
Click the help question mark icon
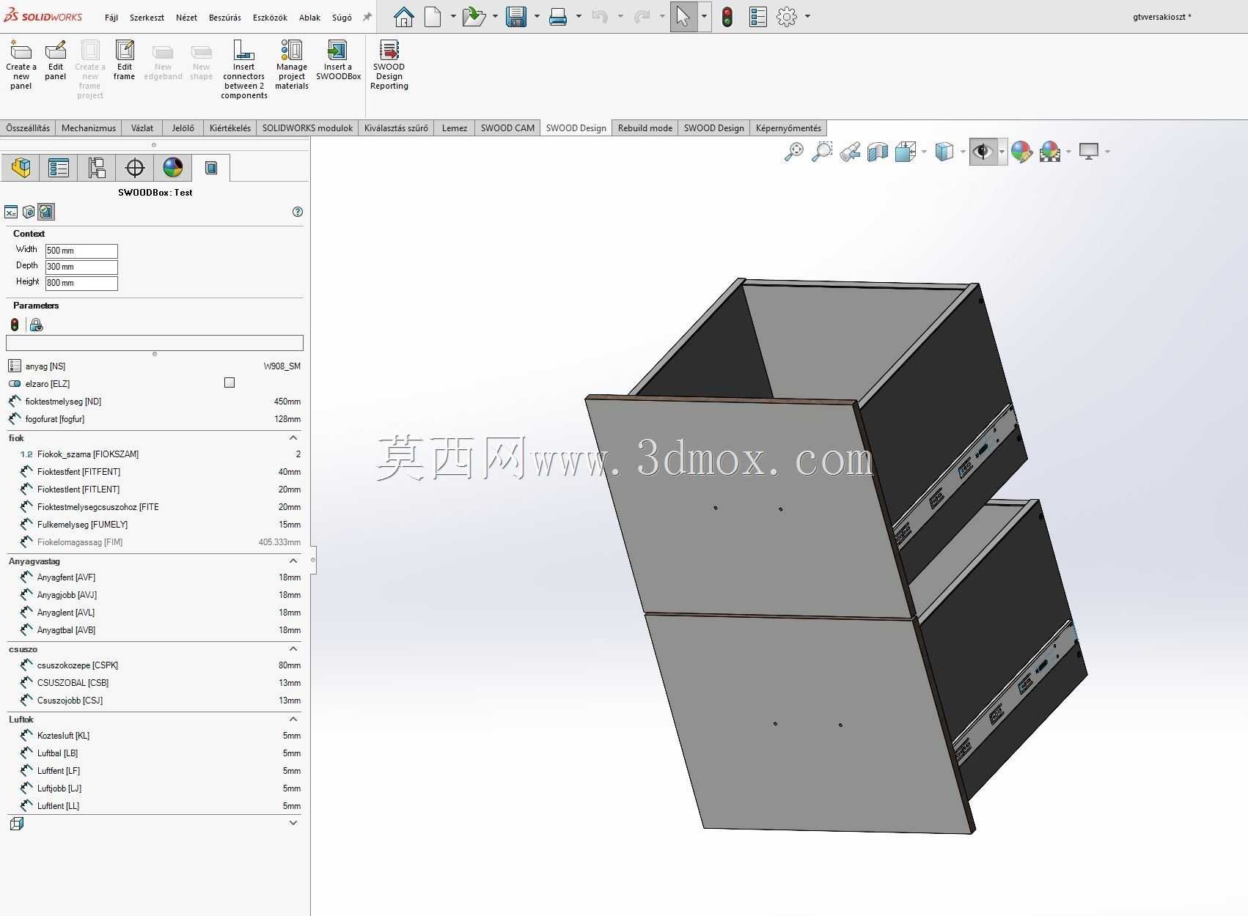pos(298,212)
